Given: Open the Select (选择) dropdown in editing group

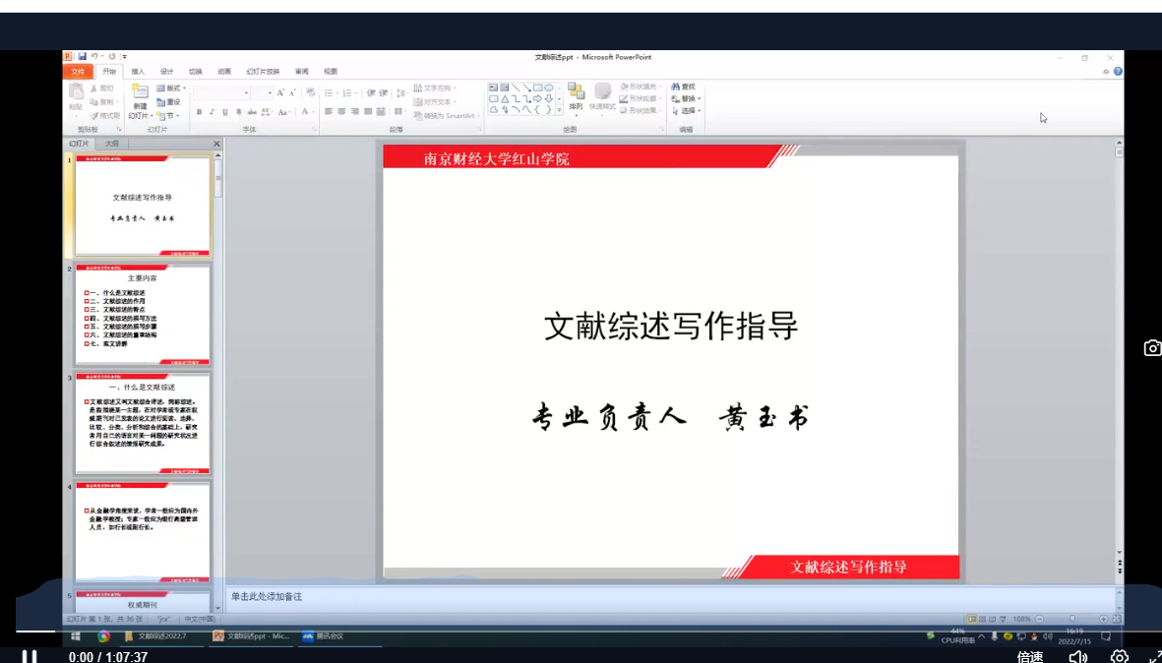Looking at the screenshot, I should click(687, 111).
